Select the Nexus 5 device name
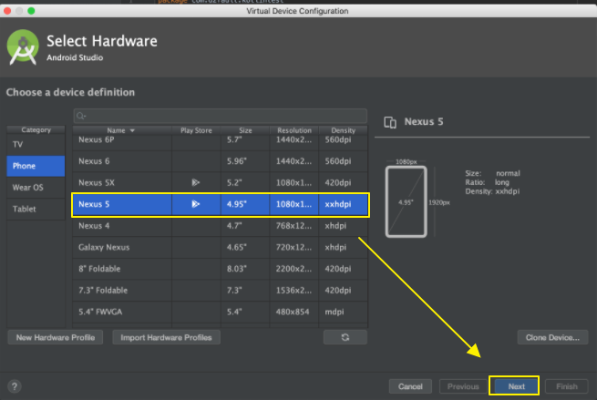 pos(94,204)
